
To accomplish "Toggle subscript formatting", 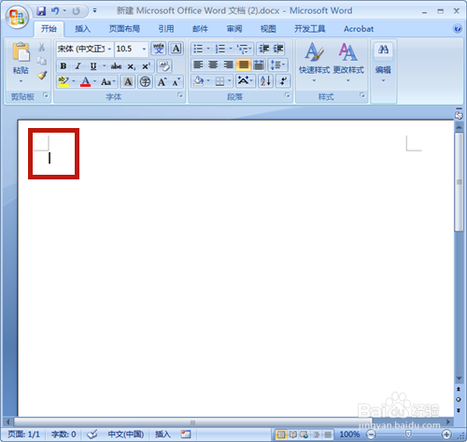I will click(x=132, y=66).
